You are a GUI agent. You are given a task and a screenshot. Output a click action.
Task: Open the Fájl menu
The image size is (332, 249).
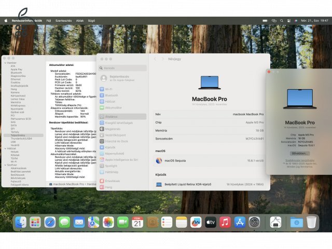(x=49, y=21)
